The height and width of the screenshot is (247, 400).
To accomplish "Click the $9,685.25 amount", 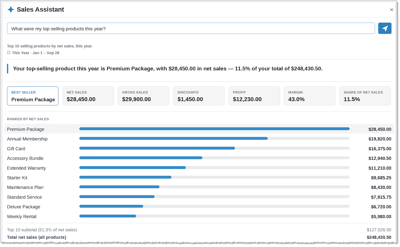I will pos(381,178).
